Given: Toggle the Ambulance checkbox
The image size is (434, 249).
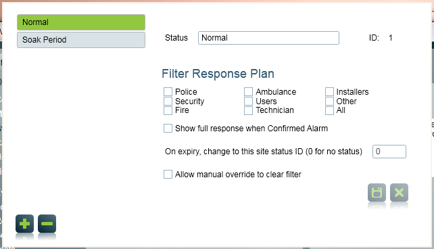Looking at the screenshot, I should (248, 91).
